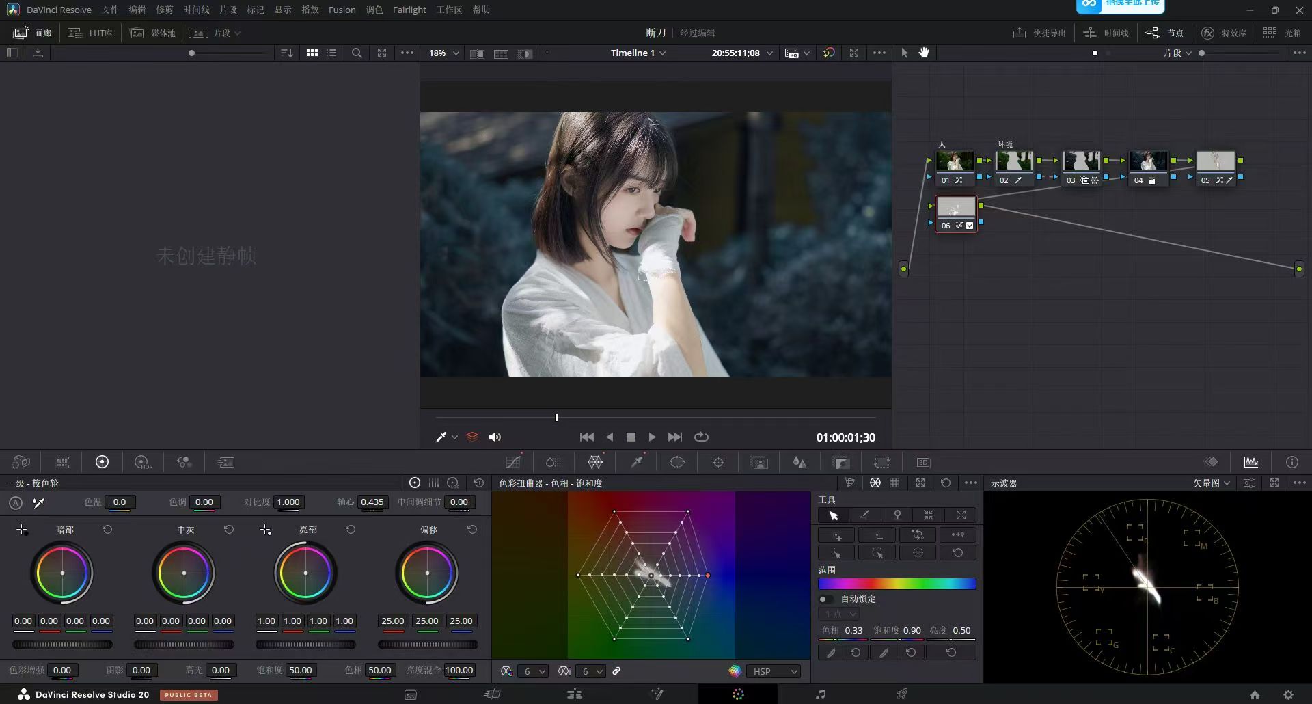Open the Tracker palette icon
This screenshot has width=1312, height=704.
click(718, 463)
